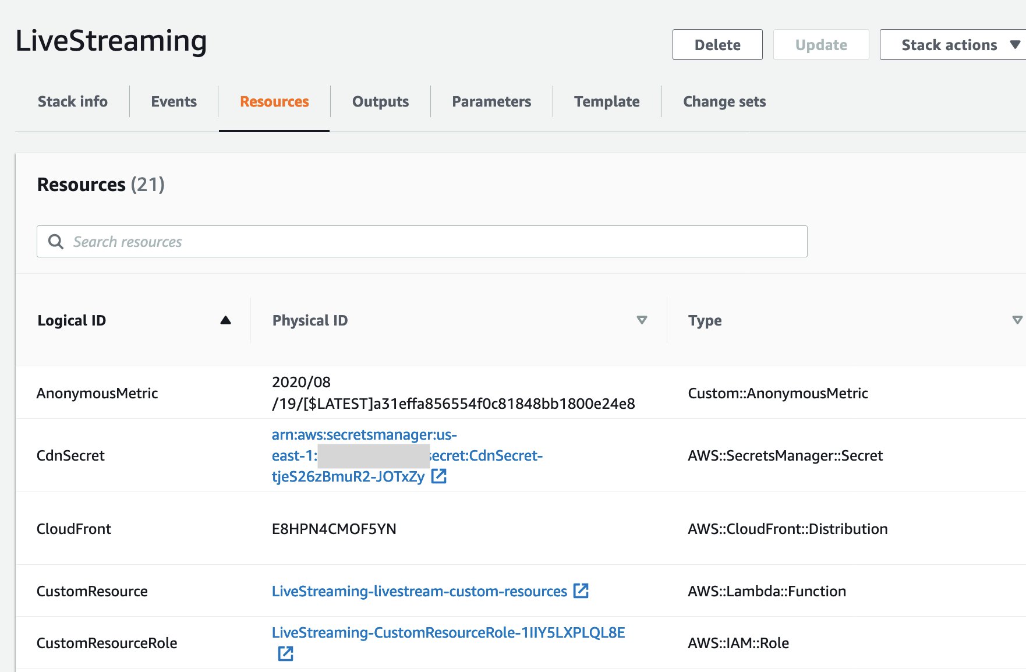Click the Type column header
This screenshot has height=672, width=1026.
(x=705, y=320)
